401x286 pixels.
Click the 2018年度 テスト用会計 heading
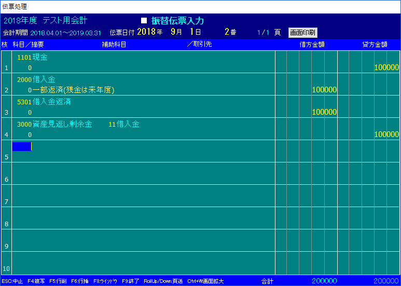[46, 20]
